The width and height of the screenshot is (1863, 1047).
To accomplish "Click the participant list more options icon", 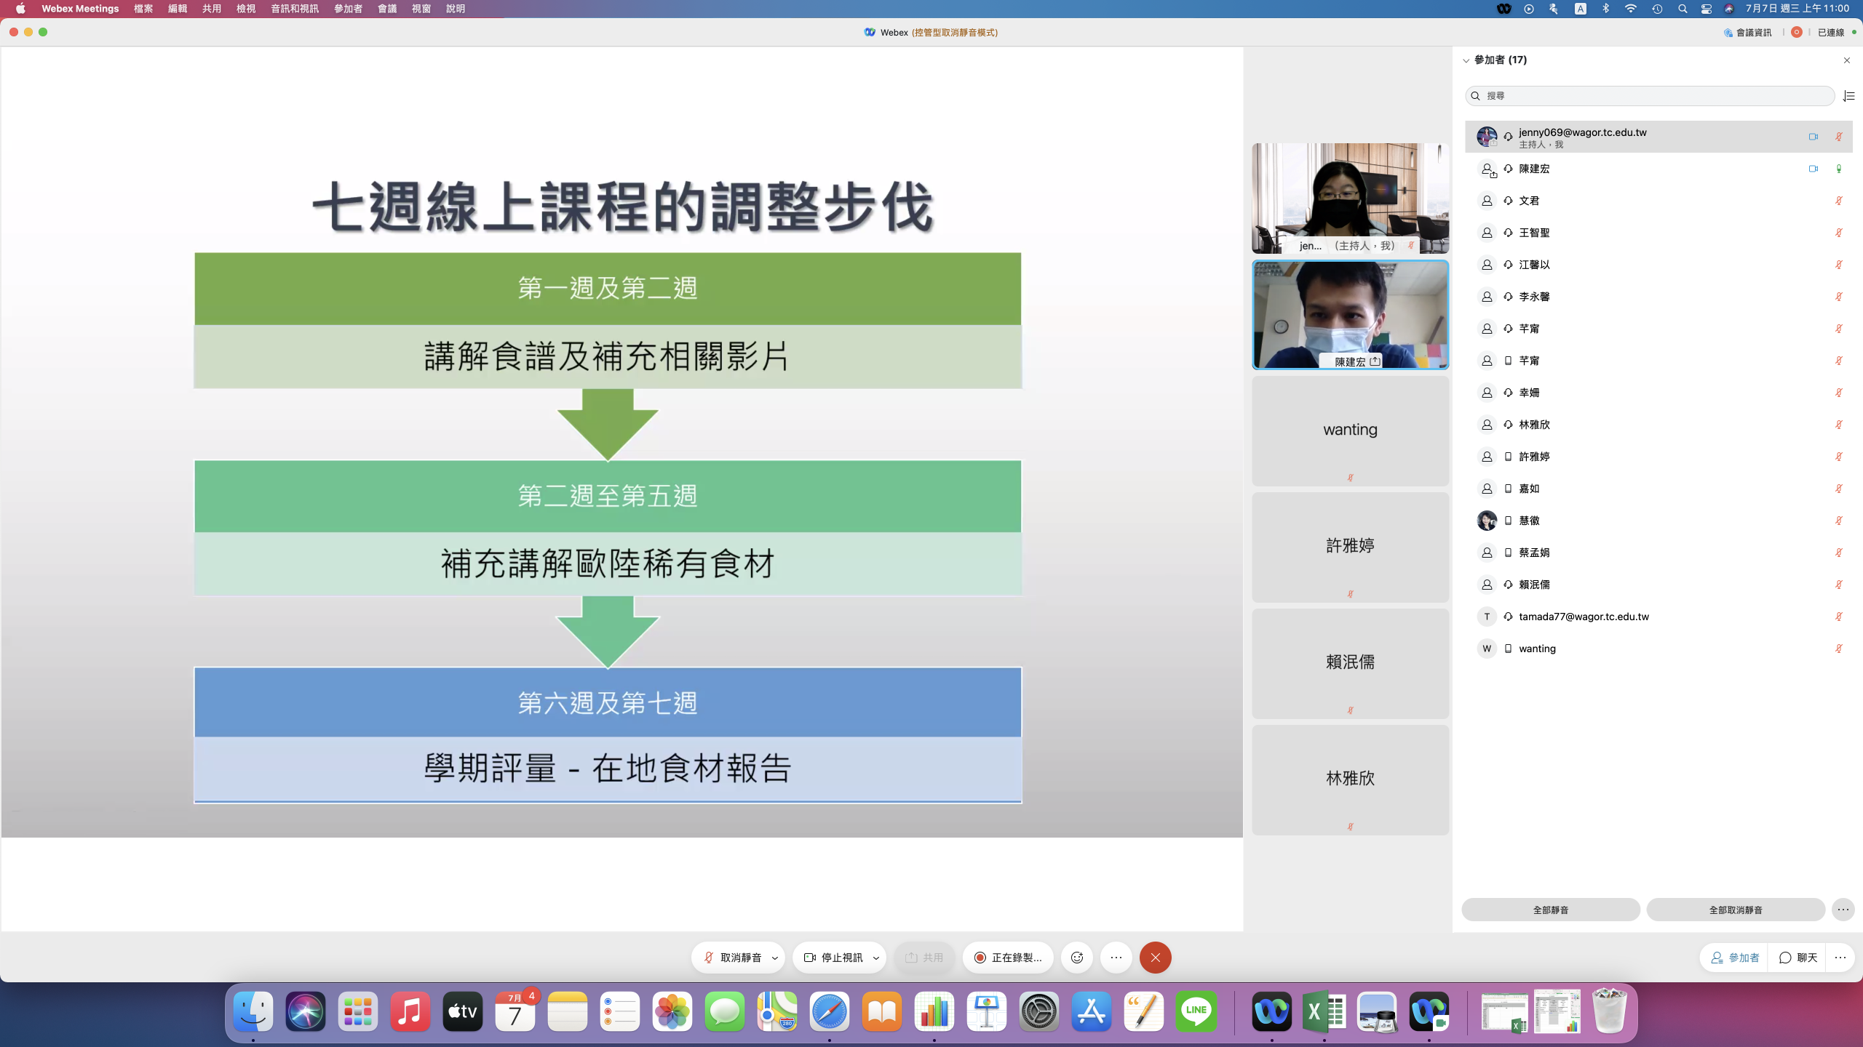I will coord(1843,910).
